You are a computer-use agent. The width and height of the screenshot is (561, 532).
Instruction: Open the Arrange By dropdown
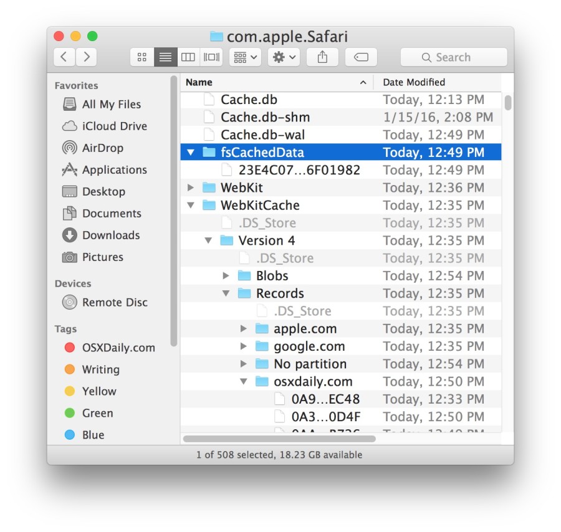point(243,57)
